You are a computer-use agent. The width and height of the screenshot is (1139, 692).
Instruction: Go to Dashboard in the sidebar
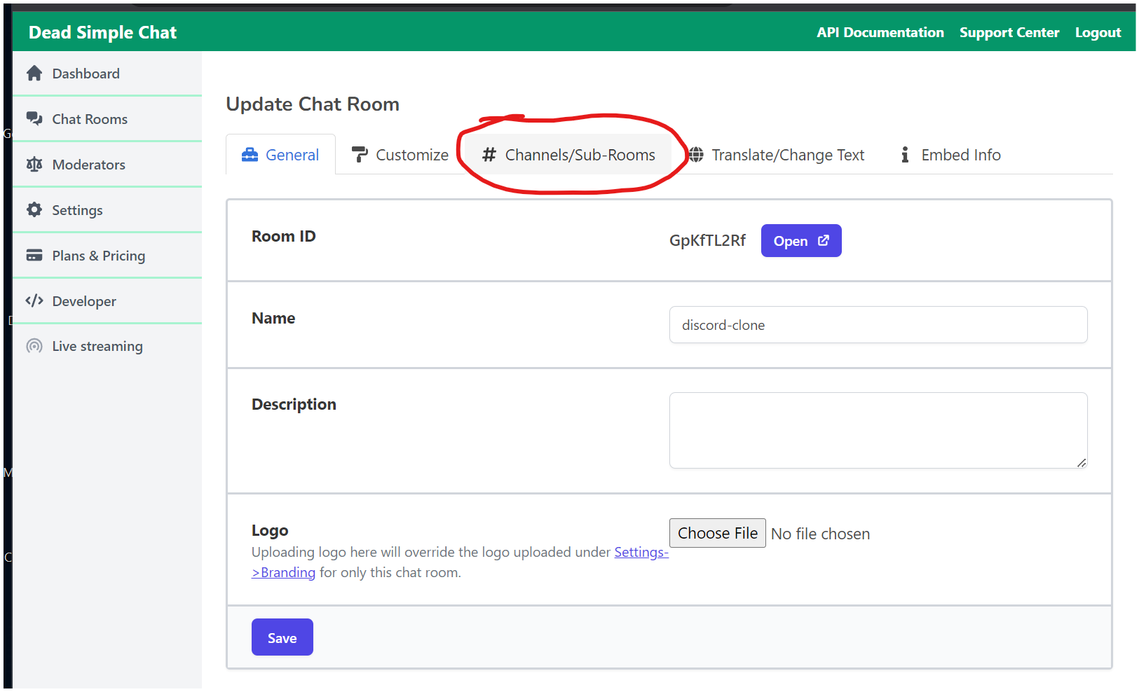107,73
